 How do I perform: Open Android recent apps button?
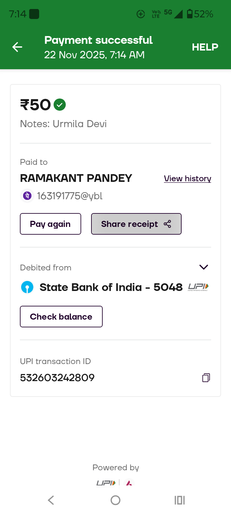tap(180, 500)
